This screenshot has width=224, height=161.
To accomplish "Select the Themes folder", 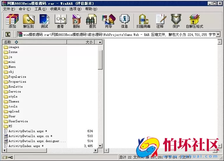I will [x=11, y=102].
